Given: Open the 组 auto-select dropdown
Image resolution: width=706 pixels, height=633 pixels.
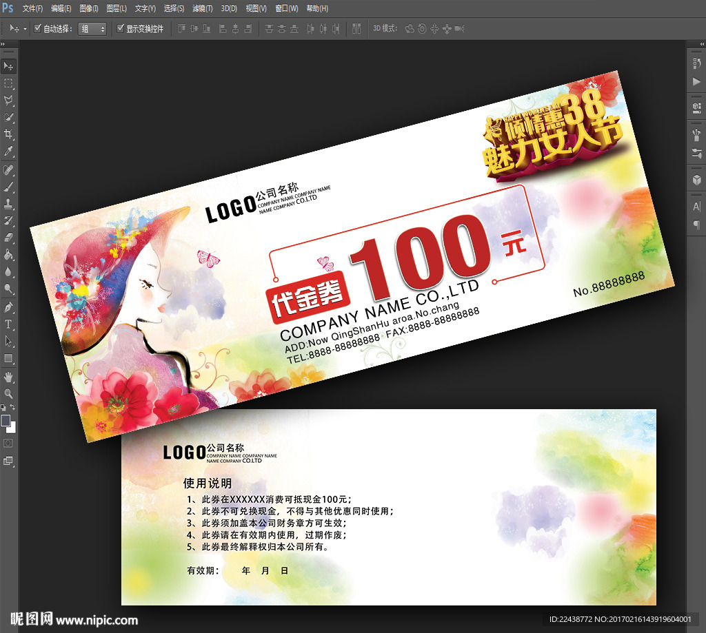Looking at the screenshot, I should click(92, 29).
